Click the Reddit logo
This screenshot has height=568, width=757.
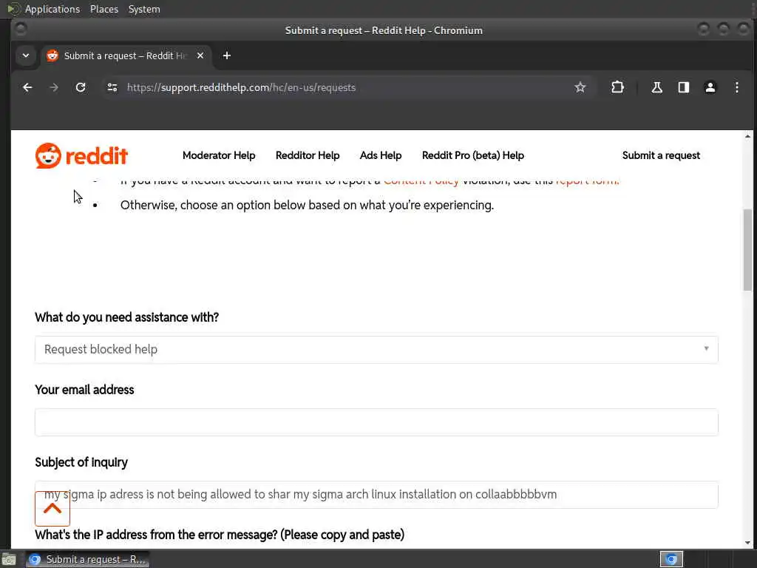[x=81, y=155]
